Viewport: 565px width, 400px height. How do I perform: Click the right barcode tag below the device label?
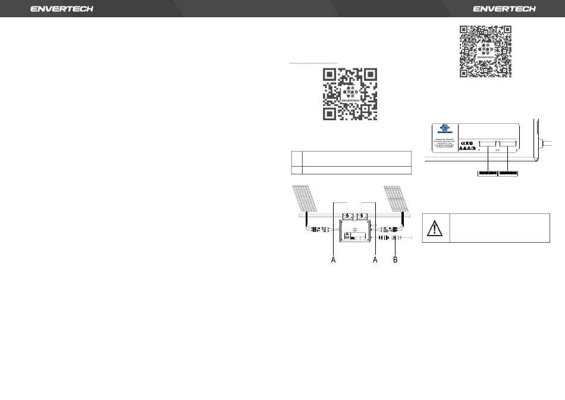(508, 173)
